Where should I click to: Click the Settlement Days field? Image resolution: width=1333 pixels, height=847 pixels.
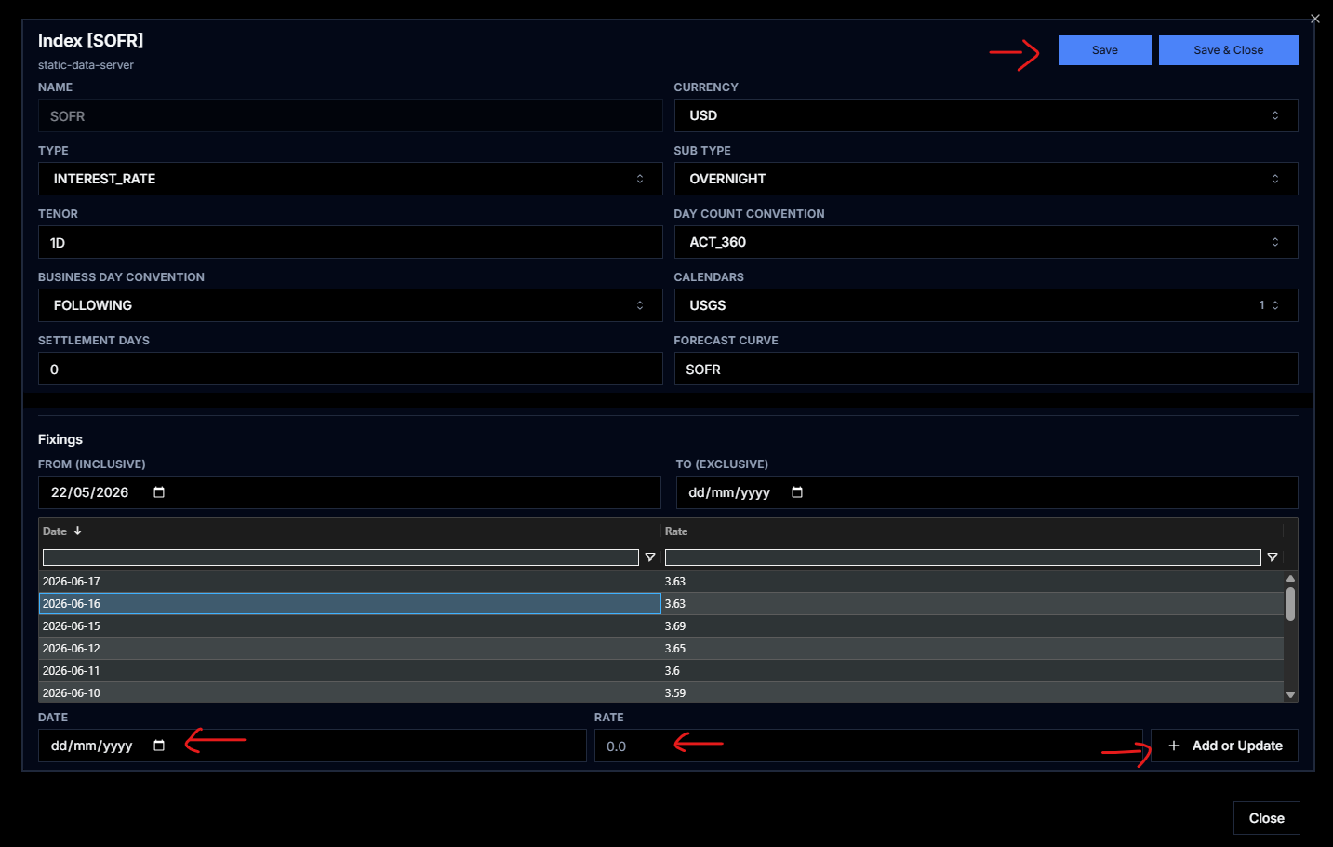(350, 369)
